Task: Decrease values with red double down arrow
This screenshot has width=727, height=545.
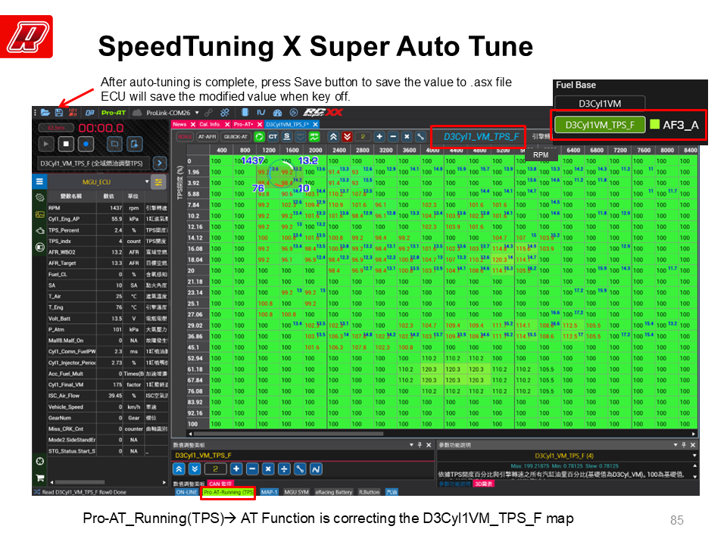Action: pyautogui.click(x=348, y=137)
